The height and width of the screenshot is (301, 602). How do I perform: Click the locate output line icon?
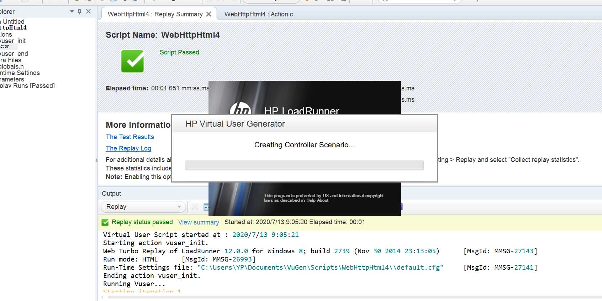[x=206, y=207]
